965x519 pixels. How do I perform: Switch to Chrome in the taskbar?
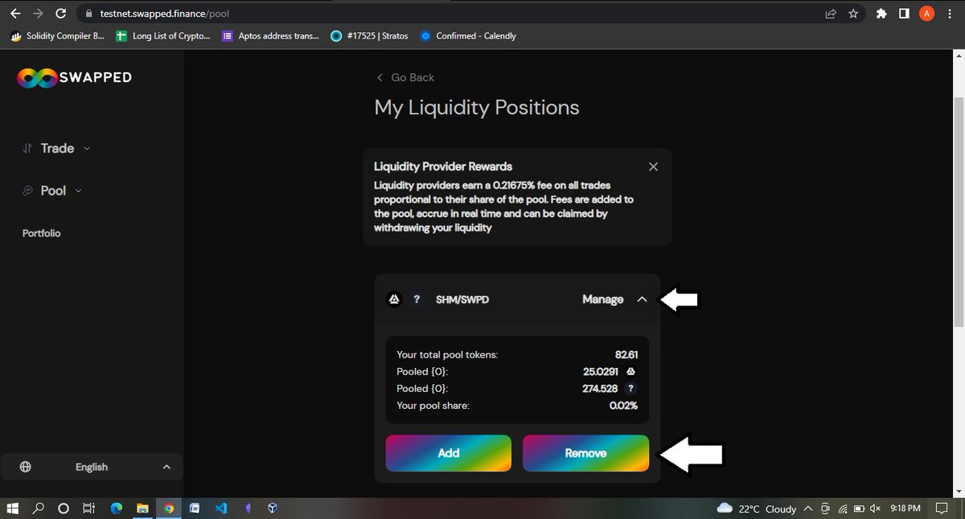pos(169,508)
